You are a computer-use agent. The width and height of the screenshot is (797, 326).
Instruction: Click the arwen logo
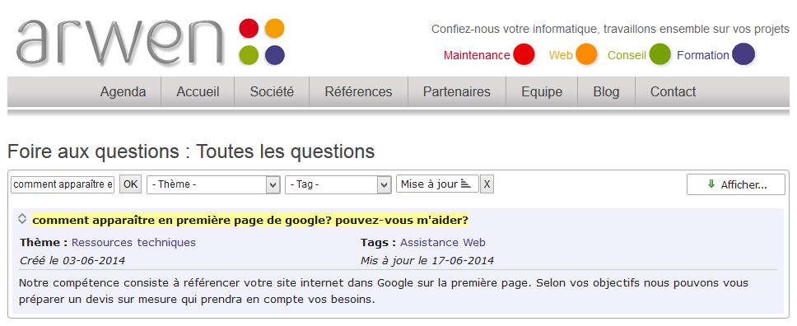coord(151,42)
